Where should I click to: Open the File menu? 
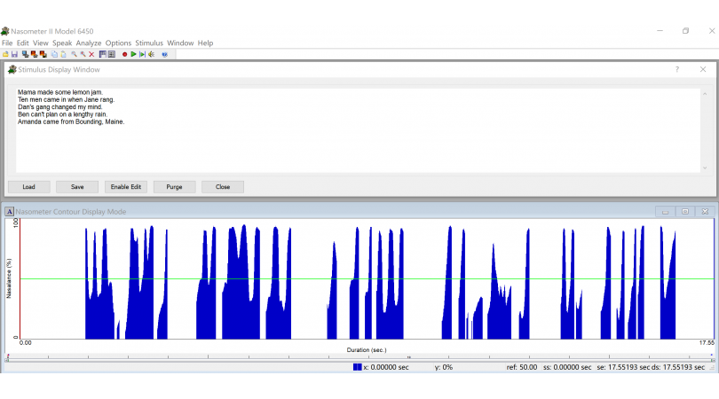tap(7, 43)
